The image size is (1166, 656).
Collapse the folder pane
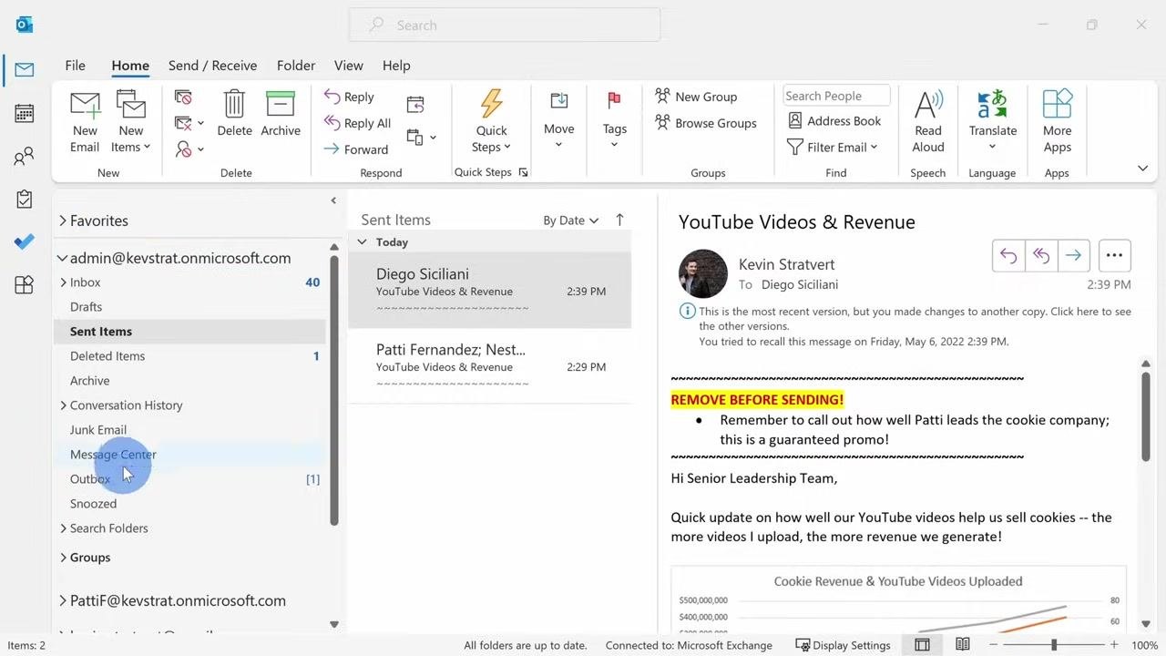(333, 200)
